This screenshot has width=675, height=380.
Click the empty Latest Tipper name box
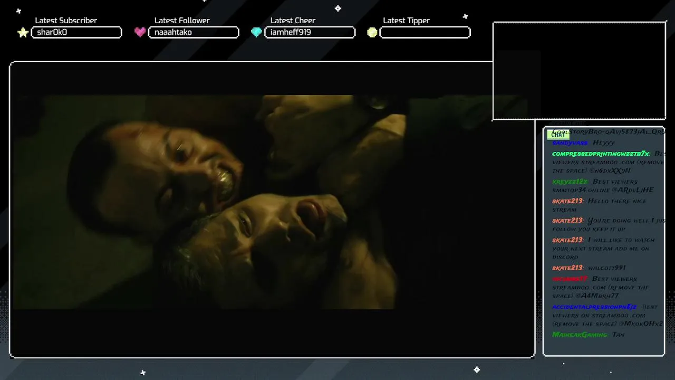point(425,32)
